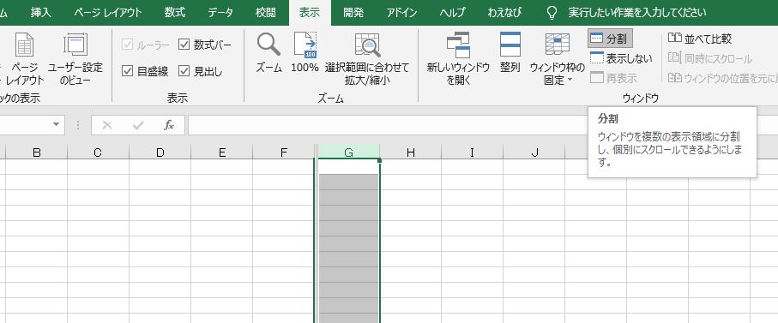Click Unhide window (再表示)
Screen dimensions: 778x323
[614, 78]
